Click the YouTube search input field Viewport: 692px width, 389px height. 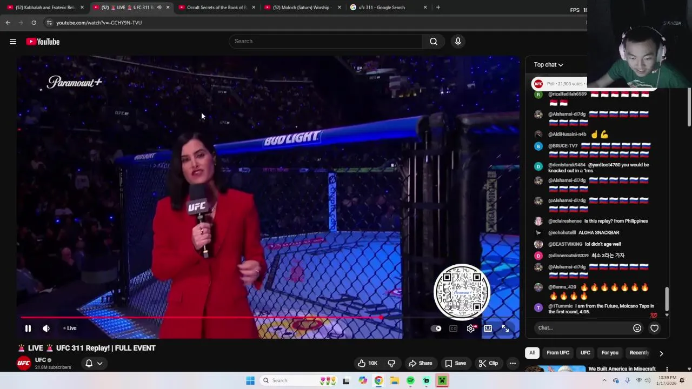click(325, 42)
